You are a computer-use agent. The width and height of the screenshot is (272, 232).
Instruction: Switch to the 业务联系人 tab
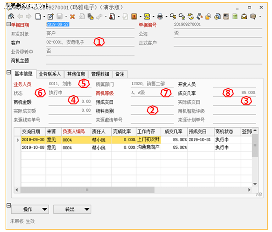coord(50,74)
